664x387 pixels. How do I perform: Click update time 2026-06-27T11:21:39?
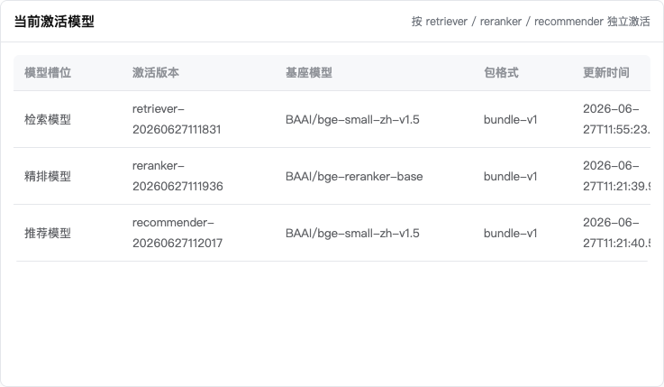click(x=616, y=176)
